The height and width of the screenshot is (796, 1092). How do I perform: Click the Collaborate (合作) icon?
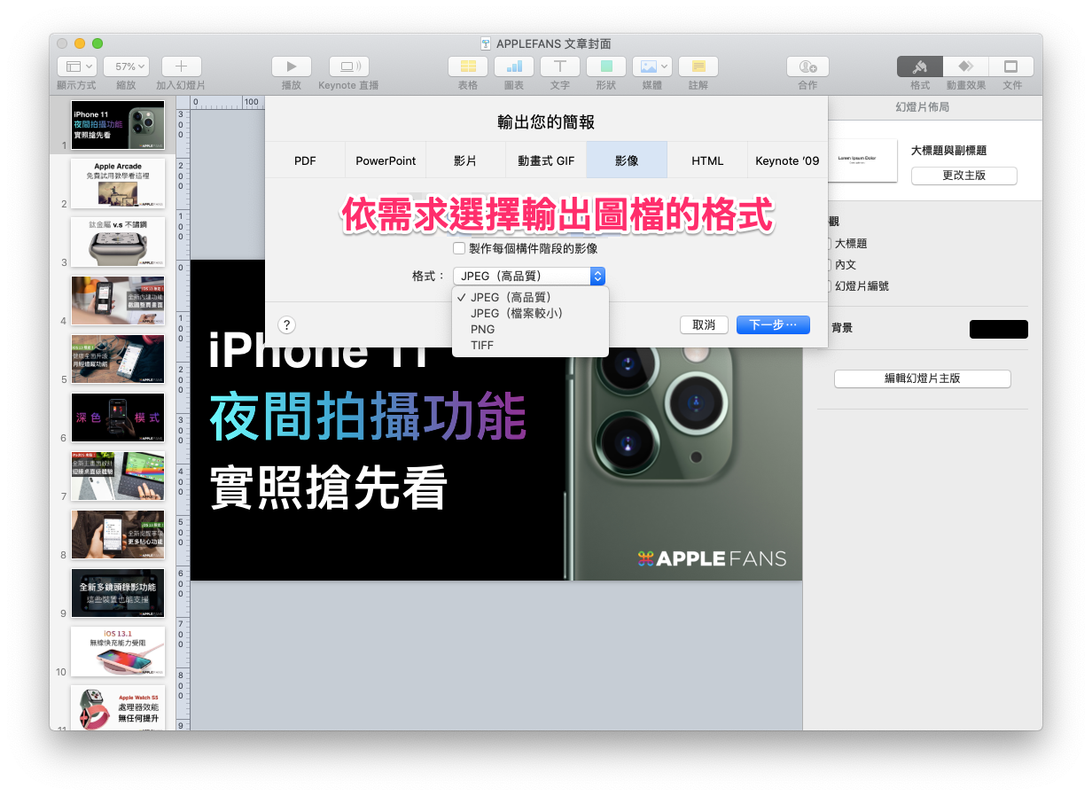click(807, 66)
